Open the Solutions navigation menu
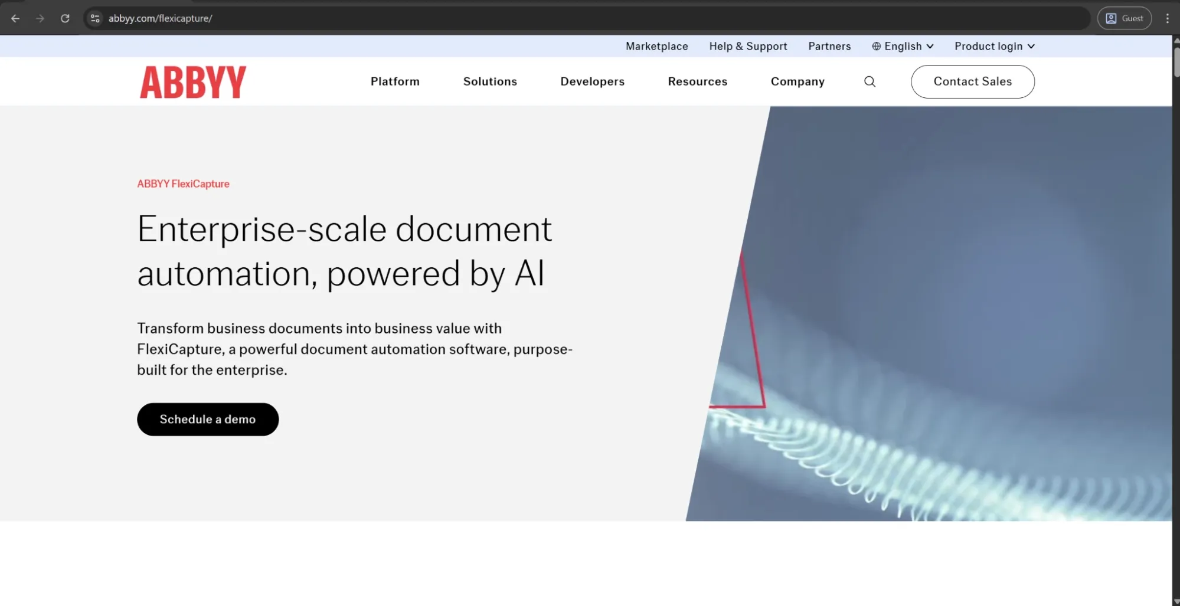Viewport: 1180px width, 606px height. pos(490,81)
